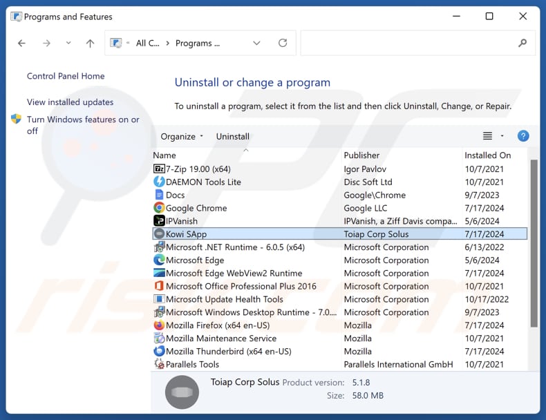546x420 pixels.
Task: Select the IPVanish entry
Action: click(x=340, y=220)
